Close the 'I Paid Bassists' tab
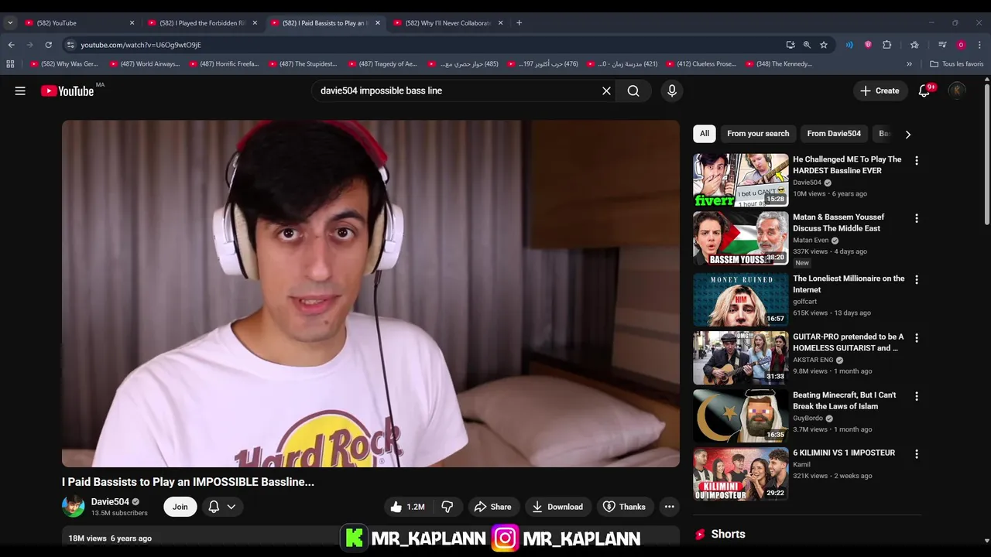This screenshot has width=991, height=557. (378, 23)
